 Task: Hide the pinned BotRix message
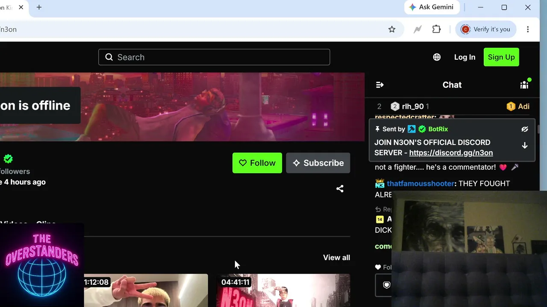[525, 129]
